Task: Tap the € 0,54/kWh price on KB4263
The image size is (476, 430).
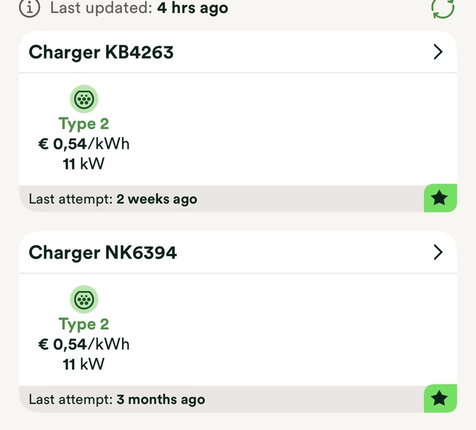Action: tap(84, 144)
